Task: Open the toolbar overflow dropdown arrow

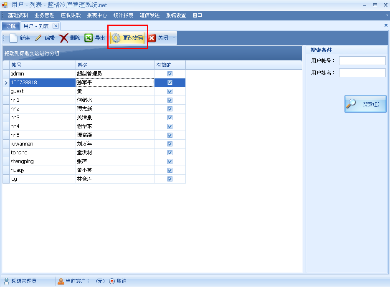Action: pyautogui.click(x=174, y=38)
